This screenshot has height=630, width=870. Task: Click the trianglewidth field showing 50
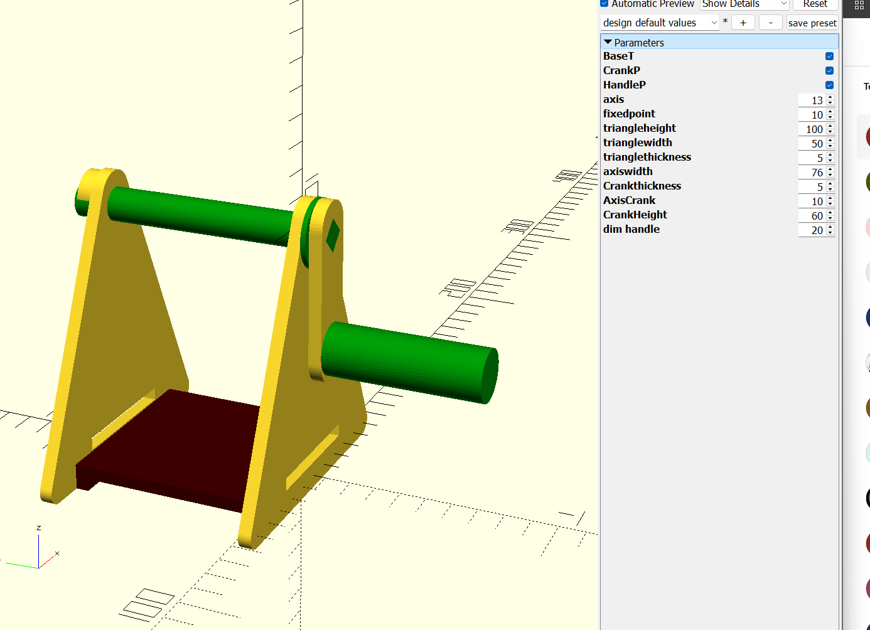click(x=812, y=144)
